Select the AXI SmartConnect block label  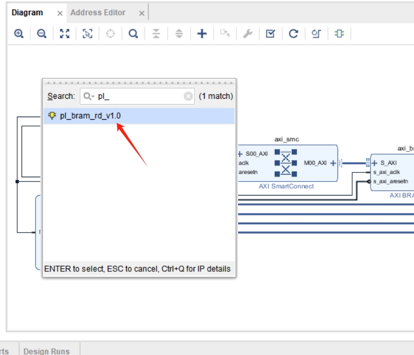pyautogui.click(x=286, y=186)
